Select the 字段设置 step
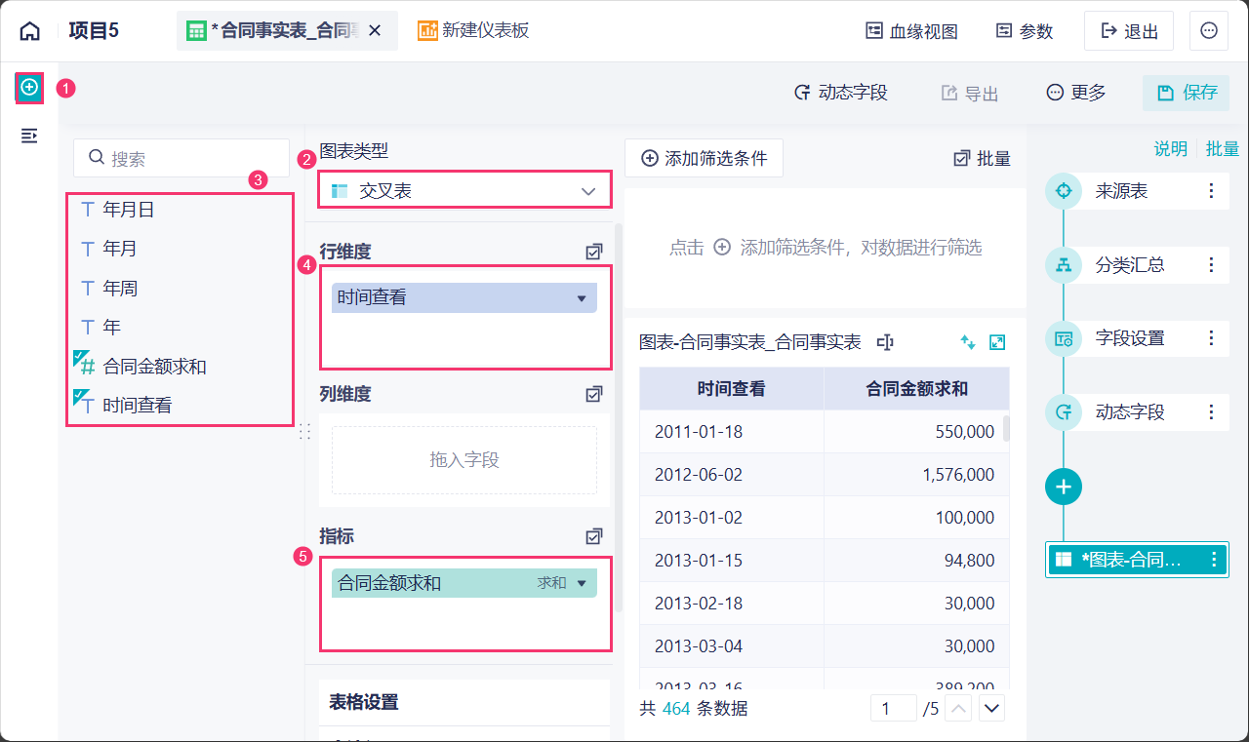The width and height of the screenshot is (1249, 742). (x=1129, y=338)
